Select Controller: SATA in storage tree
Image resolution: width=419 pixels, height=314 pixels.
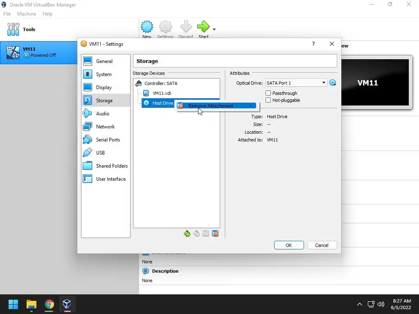160,83
